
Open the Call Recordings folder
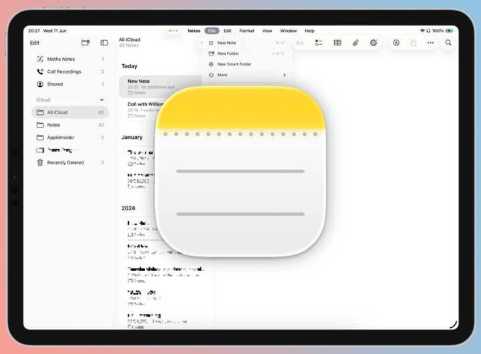pyautogui.click(x=70, y=71)
